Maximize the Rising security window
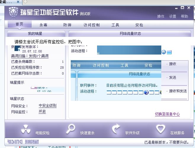Image resolution: width=195 pixels, height=148 pixels. pyautogui.click(x=182, y=8)
